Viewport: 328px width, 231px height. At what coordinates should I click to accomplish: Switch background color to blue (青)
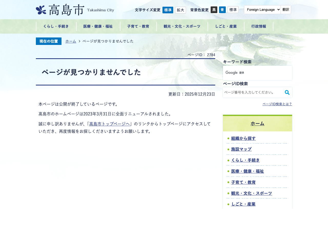click(x=222, y=10)
